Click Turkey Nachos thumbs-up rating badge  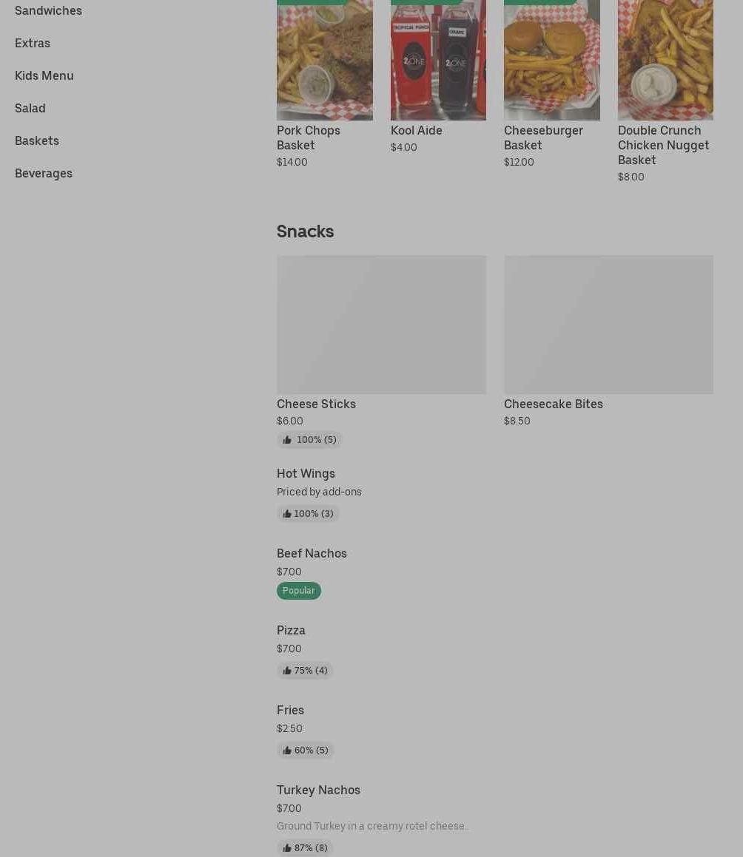[305, 847]
